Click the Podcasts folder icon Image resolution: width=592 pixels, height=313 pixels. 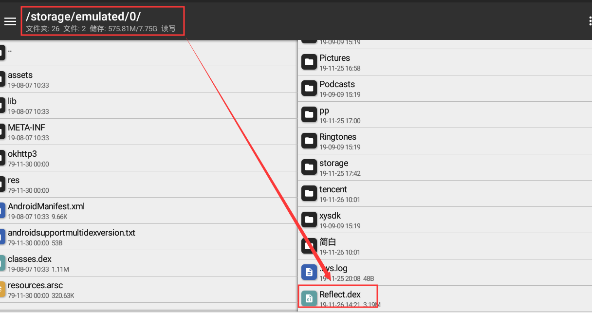point(309,89)
